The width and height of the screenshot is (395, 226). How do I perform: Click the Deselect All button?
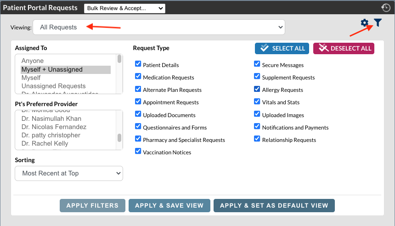click(344, 48)
